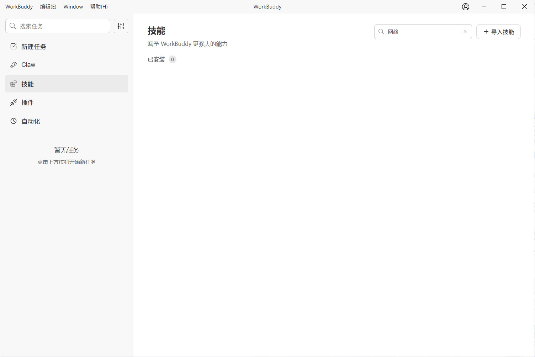Click the 已安装 installed section label
This screenshot has height=357, width=535.
tap(156, 59)
